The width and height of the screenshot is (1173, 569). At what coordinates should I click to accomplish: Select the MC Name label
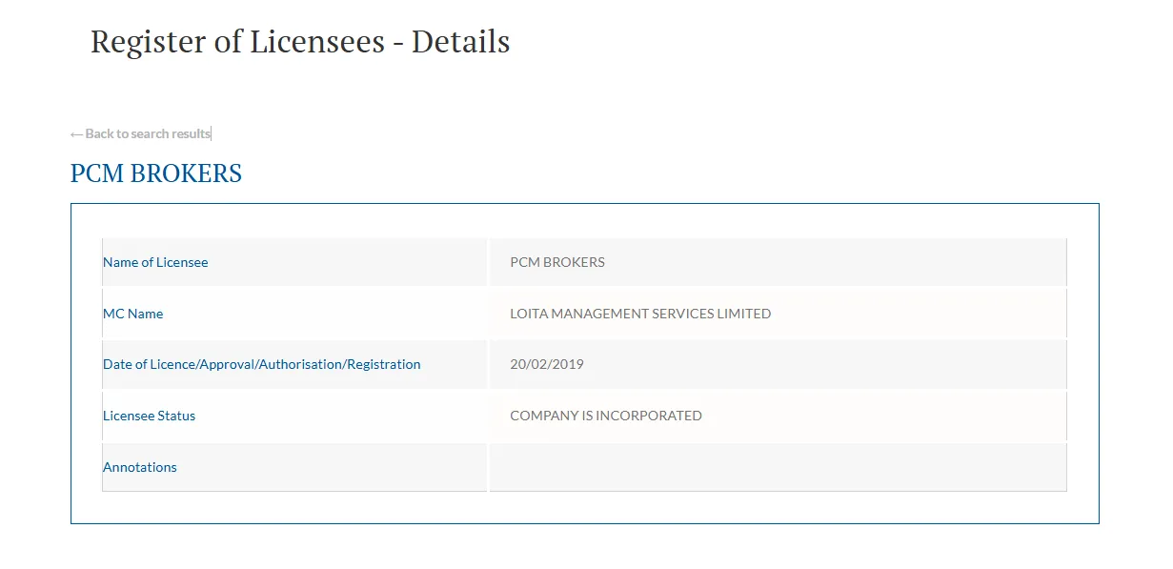(x=132, y=313)
